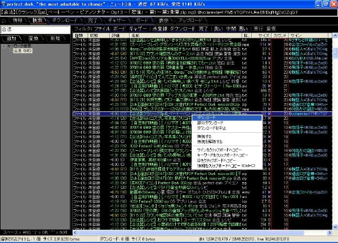Toggle the 完了 filter in the filter bar
Screen dimensions: 338x243
click(x=203, y=29)
